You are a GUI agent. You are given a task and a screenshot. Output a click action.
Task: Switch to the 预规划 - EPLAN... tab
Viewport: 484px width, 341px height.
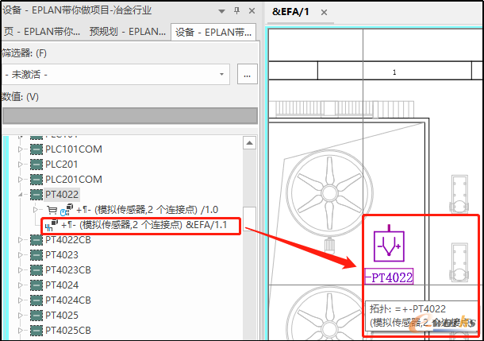click(x=128, y=32)
